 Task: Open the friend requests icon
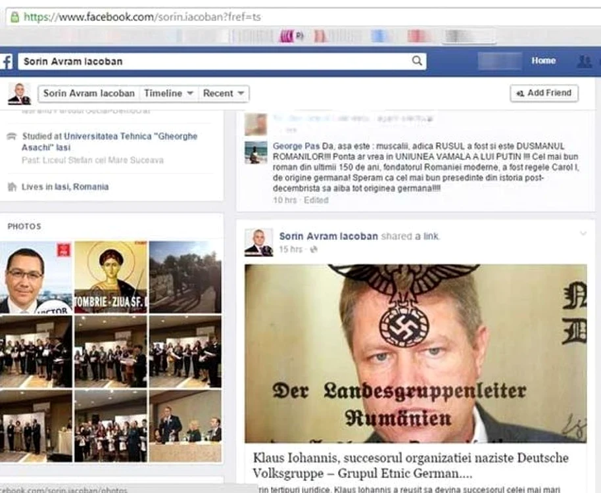click(x=584, y=61)
